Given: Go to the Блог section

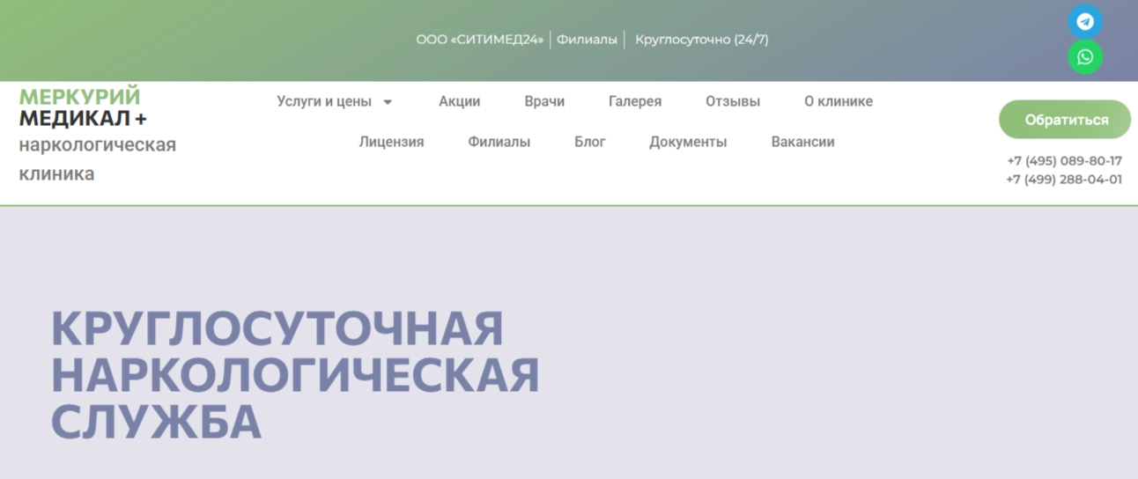Looking at the screenshot, I should [x=589, y=142].
